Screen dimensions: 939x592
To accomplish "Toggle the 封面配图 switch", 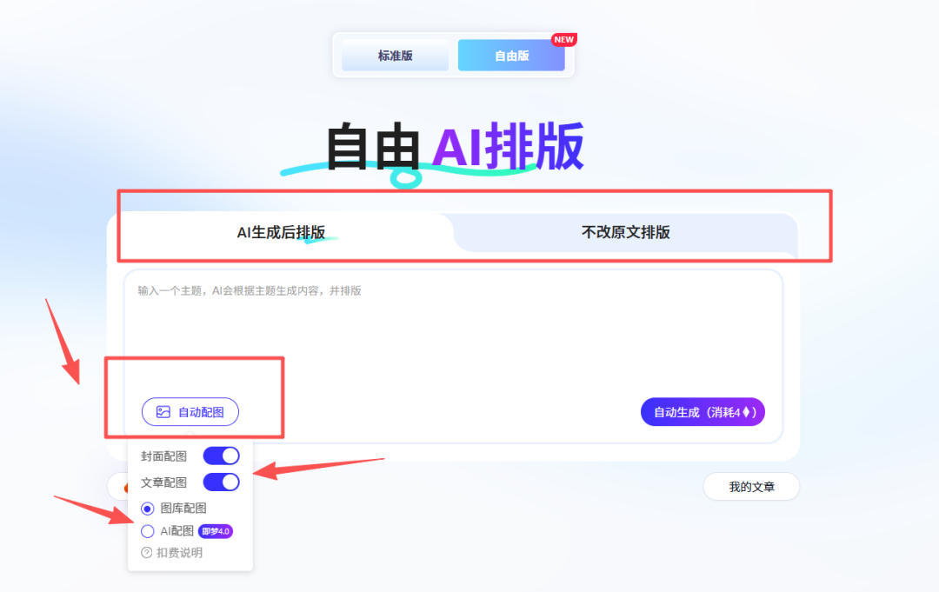I will [221, 456].
